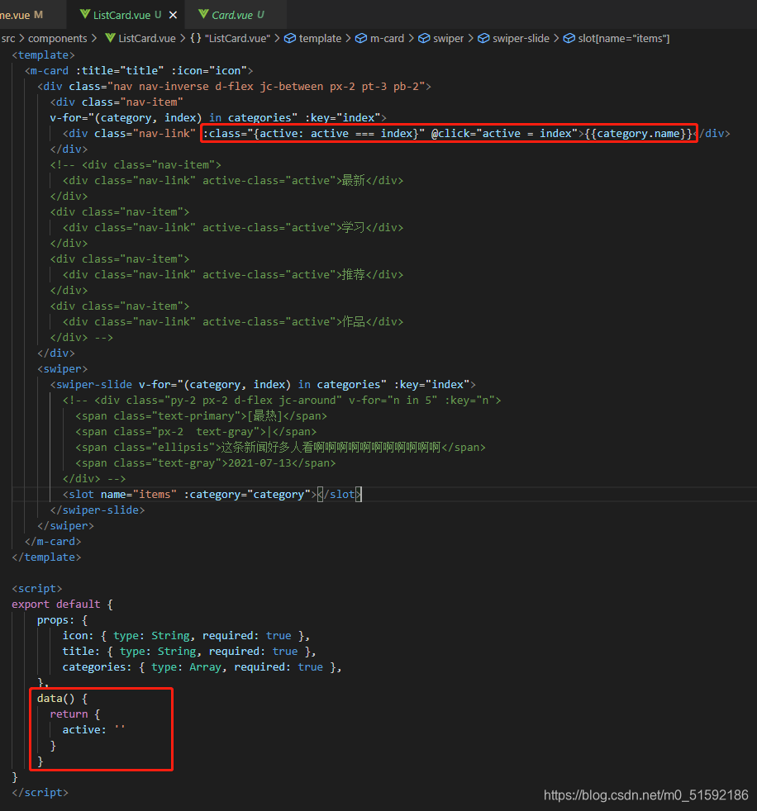Click the "active: ''" property line
The width and height of the screenshot is (757, 811).
coord(93,730)
